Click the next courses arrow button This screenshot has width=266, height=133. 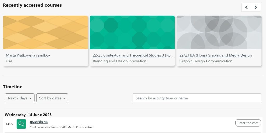256,7
